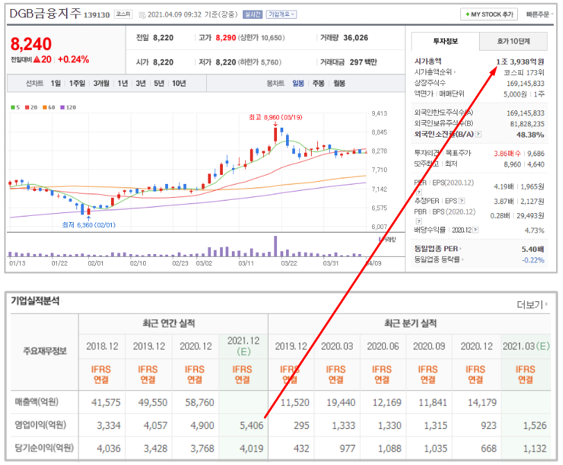
Task: Open 더보기 for 기업실적분석
Action: coord(532,305)
